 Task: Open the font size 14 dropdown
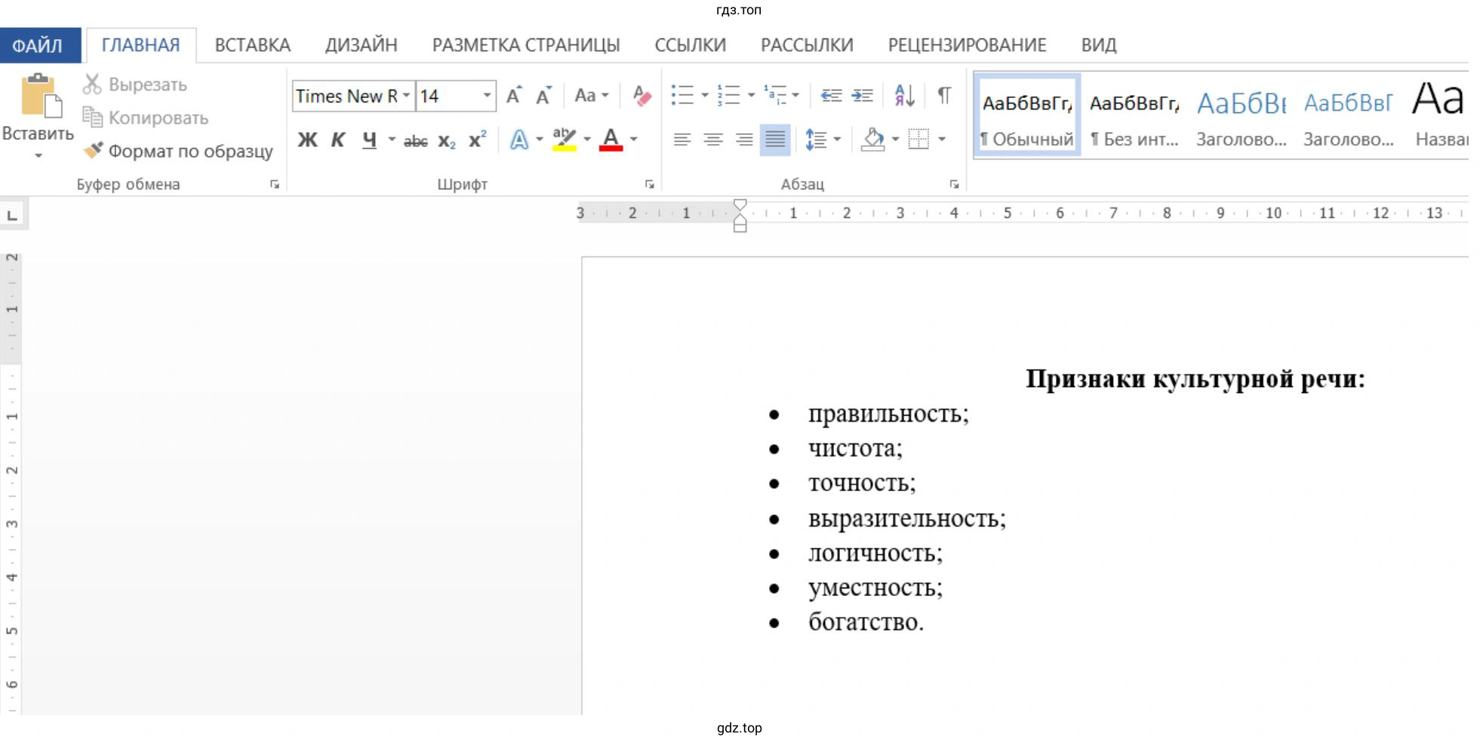click(488, 96)
